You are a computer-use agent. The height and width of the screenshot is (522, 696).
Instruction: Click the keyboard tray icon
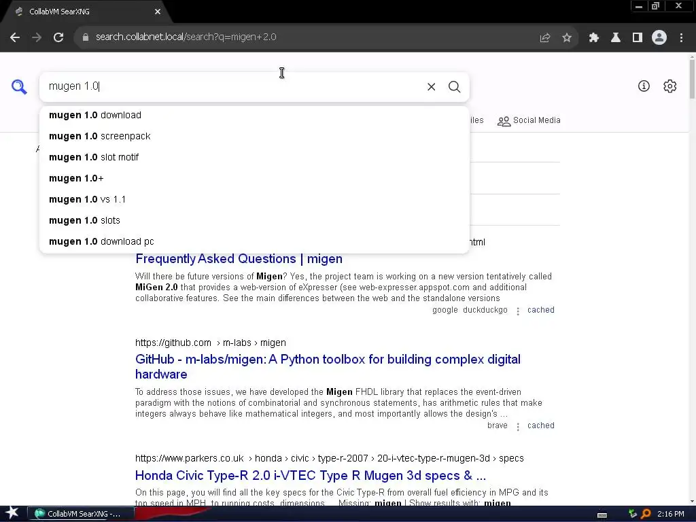click(x=602, y=515)
